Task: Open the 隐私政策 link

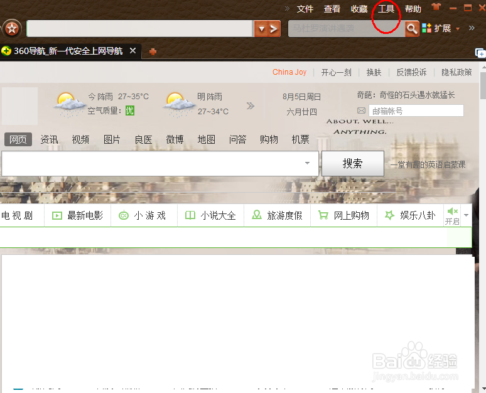Action: 456,73
